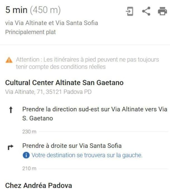
Task: Select the turn-right arrow step icon
Action: pyautogui.click(x=10, y=147)
